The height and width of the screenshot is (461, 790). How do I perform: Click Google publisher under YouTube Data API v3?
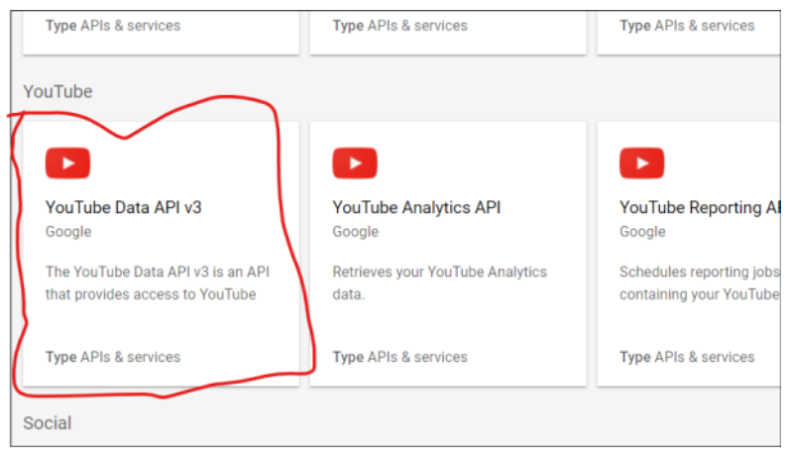(x=68, y=232)
